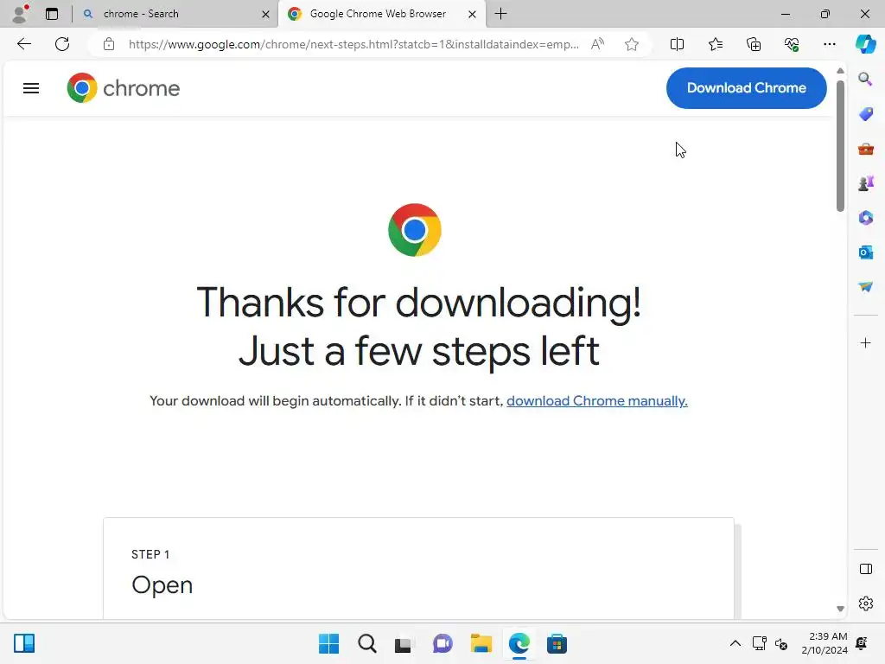Close the 'chrome - Search' tab

pyautogui.click(x=265, y=14)
